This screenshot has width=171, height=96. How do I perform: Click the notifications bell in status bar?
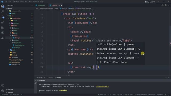pyautogui.click(x=169, y=95)
